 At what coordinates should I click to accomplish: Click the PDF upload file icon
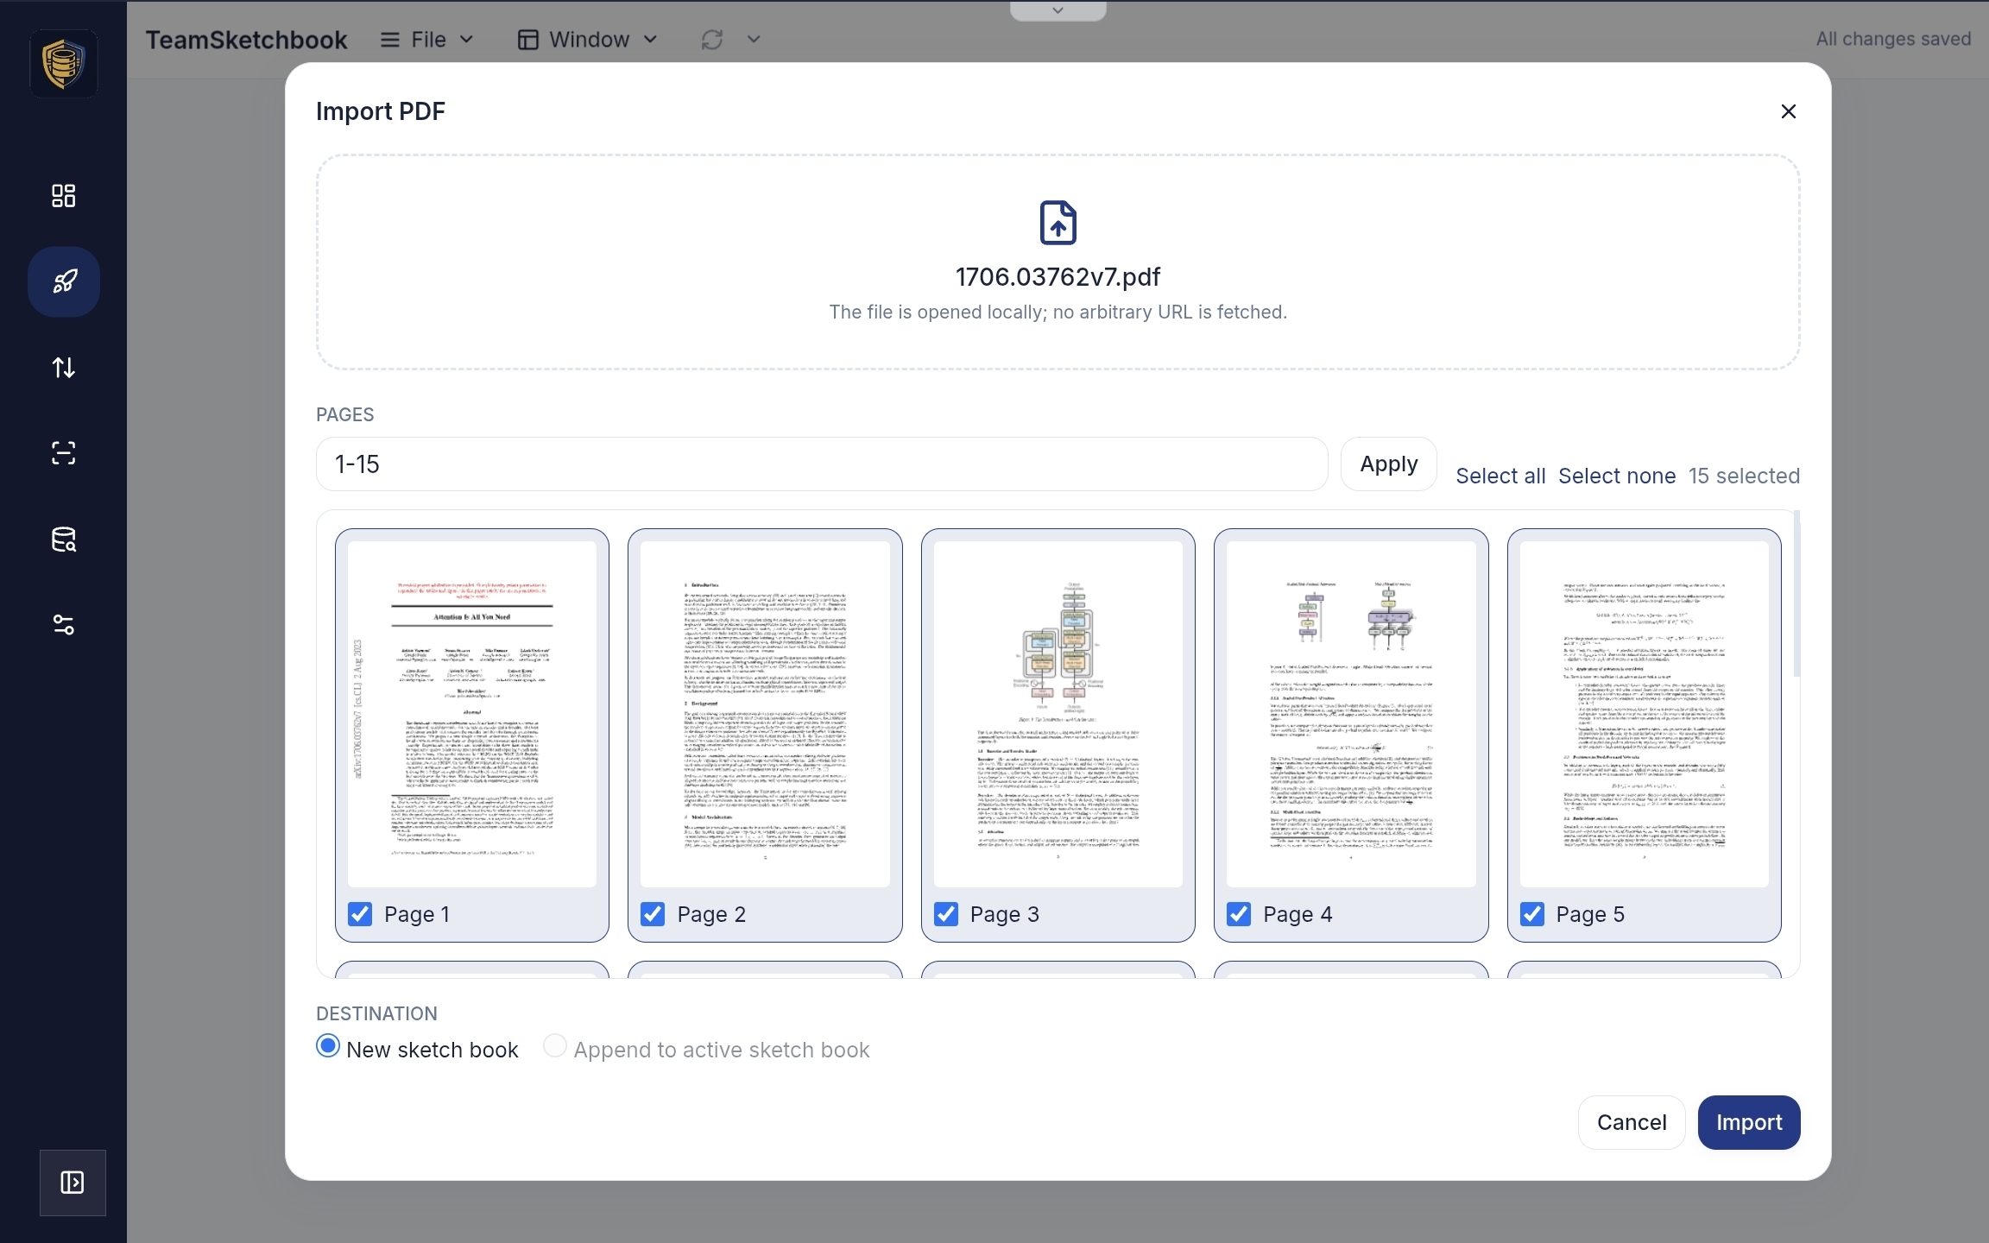(x=1058, y=223)
